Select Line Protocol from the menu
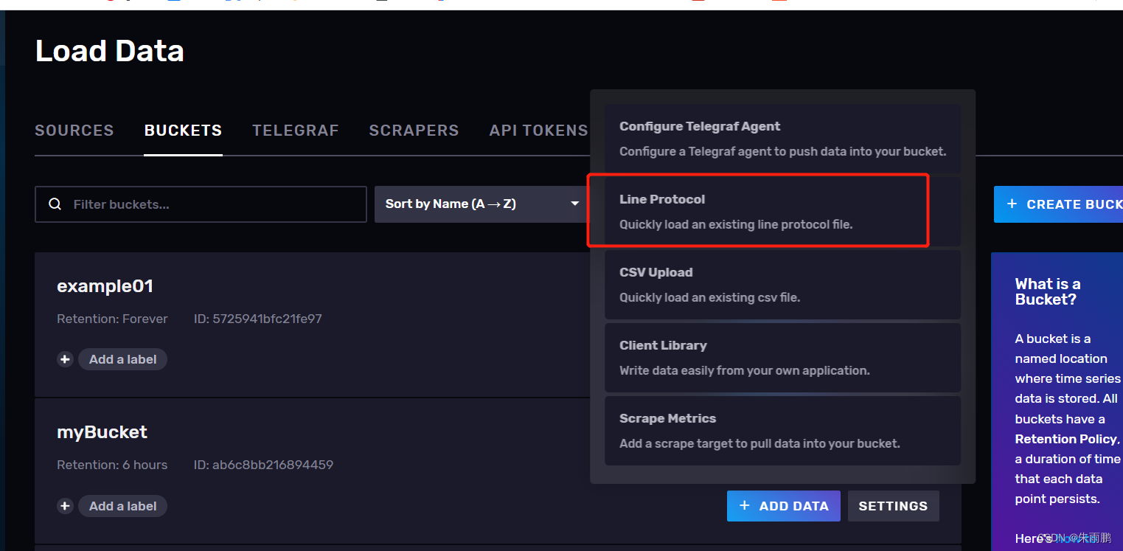Screen dimensions: 1123x551 782,211
